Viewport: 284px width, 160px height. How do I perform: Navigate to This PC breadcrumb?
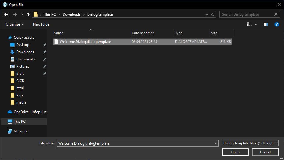[x=50, y=14]
